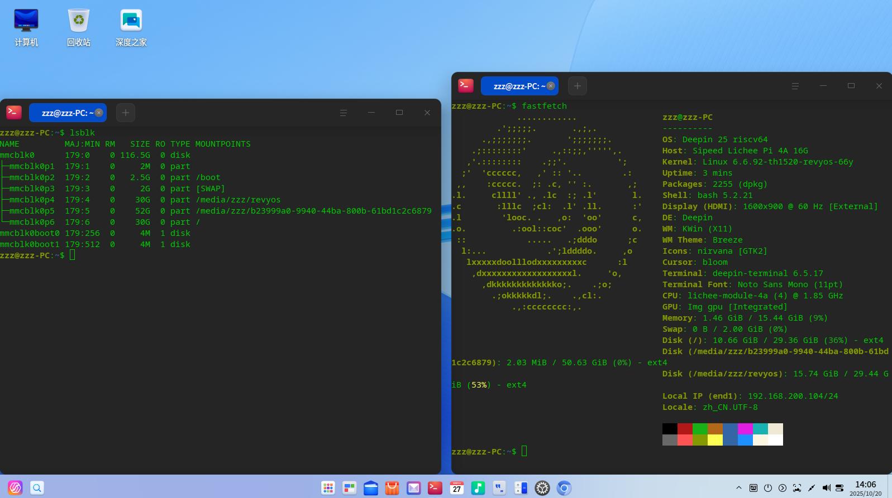Launch the App Store shopping bag icon
This screenshot has height=498, width=892.
pyautogui.click(x=392, y=488)
